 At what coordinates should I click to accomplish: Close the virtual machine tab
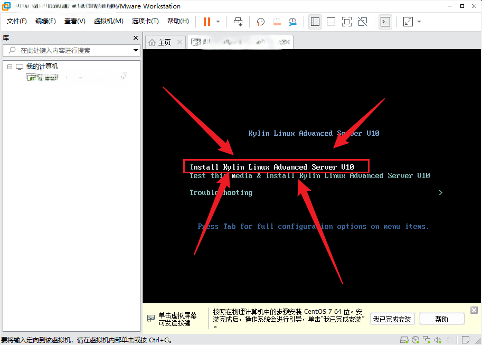point(287,42)
